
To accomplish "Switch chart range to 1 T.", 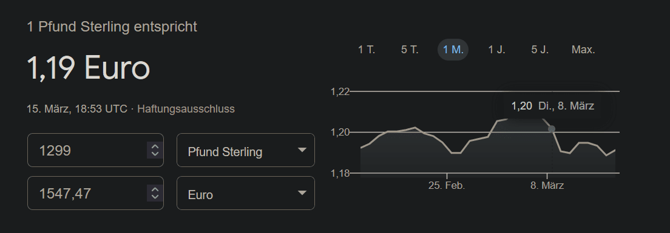I will pyautogui.click(x=366, y=50).
